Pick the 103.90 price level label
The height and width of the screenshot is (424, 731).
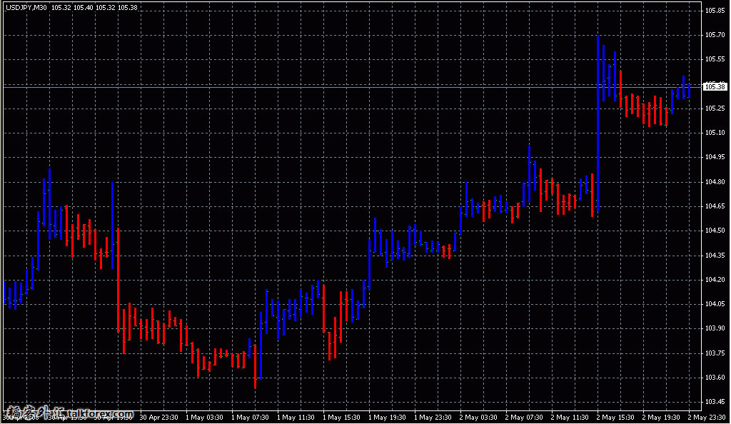pos(715,328)
